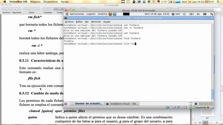Image resolution: width=223 pixels, height=125 pixels.
Task: Click the Ubuntu network arrows indicator
Action: 212,14
